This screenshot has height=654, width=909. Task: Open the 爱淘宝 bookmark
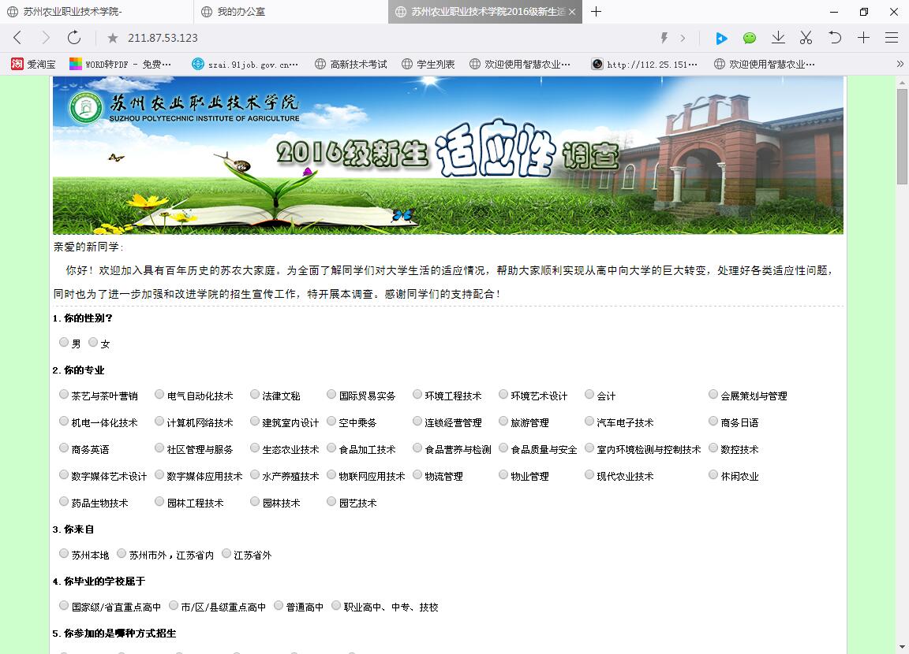[33, 65]
